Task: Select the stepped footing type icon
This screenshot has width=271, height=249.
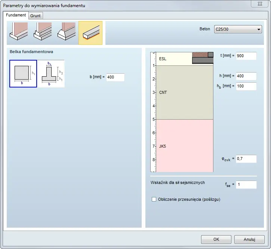Action: [42, 33]
